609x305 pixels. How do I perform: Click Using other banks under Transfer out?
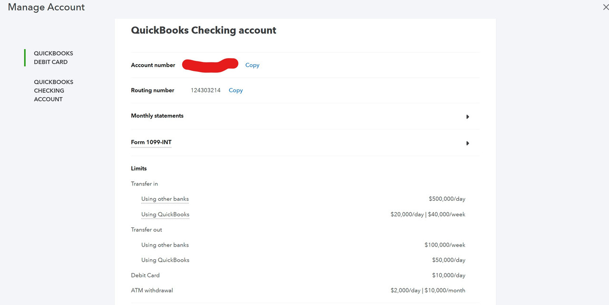(x=165, y=245)
